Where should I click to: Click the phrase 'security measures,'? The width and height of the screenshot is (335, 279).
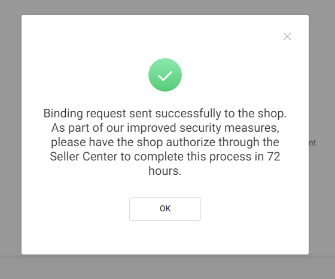pos(229,128)
